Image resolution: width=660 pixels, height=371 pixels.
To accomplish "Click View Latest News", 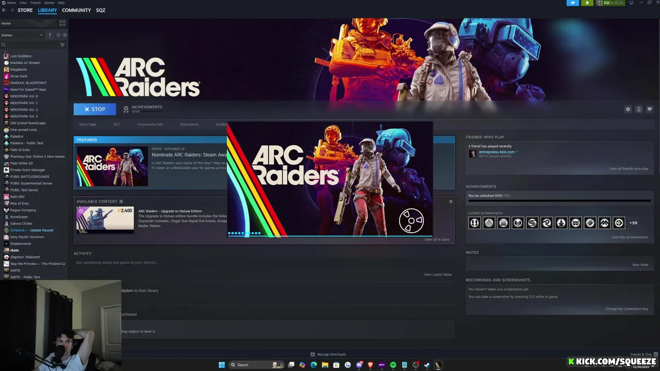I will click(x=438, y=275).
